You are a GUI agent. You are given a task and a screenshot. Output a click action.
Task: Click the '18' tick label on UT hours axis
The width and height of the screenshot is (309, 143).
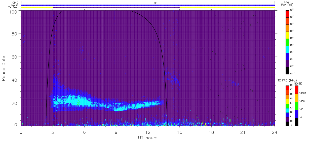coord(211,132)
